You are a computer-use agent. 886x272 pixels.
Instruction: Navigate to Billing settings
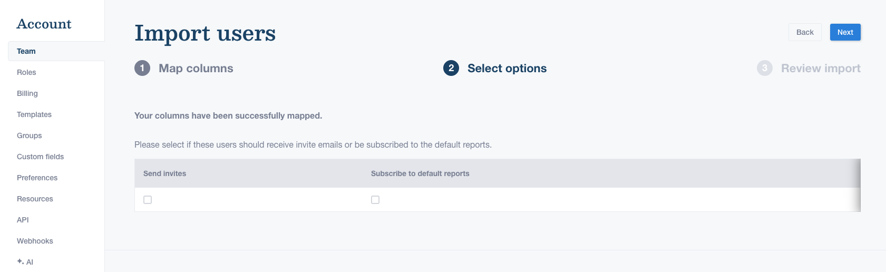coord(27,93)
